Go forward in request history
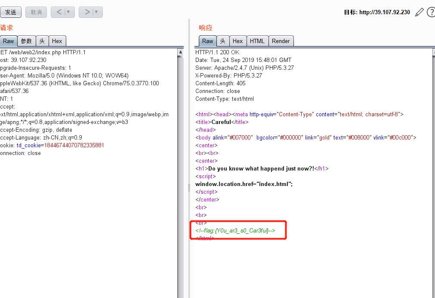The image size is (435, 298). (x=87, y=12)
